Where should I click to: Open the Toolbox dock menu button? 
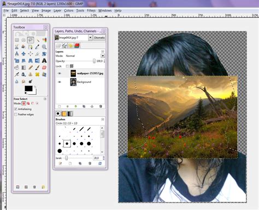pos(46,27)
